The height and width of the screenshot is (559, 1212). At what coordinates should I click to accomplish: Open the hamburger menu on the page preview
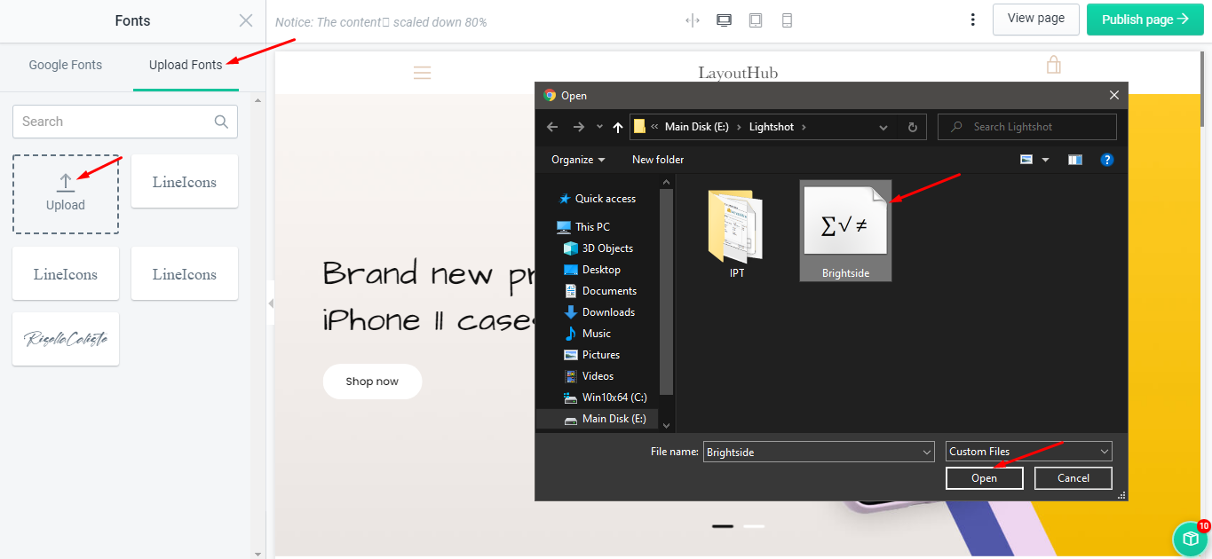point(422,73)
